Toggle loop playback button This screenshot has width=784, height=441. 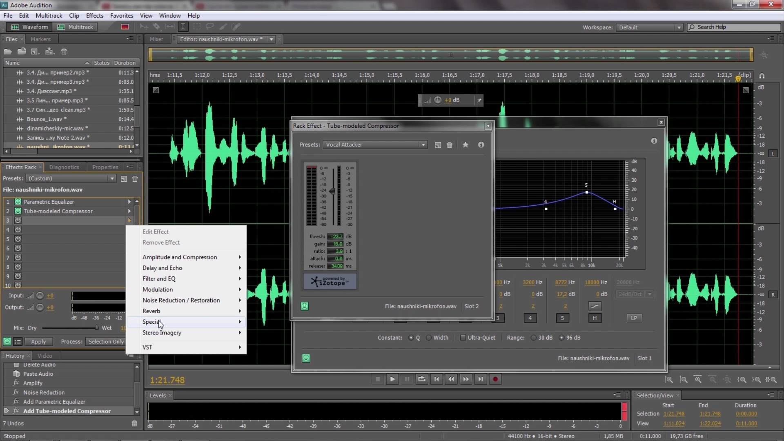click(422, 379)
